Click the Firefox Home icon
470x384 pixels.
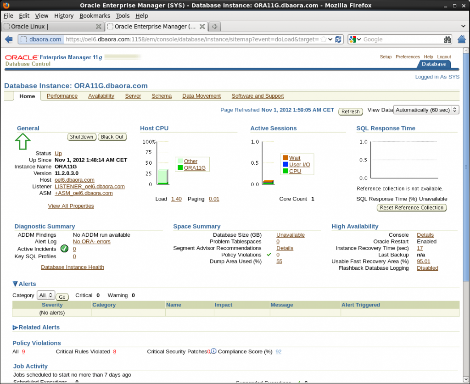[461, 39]
